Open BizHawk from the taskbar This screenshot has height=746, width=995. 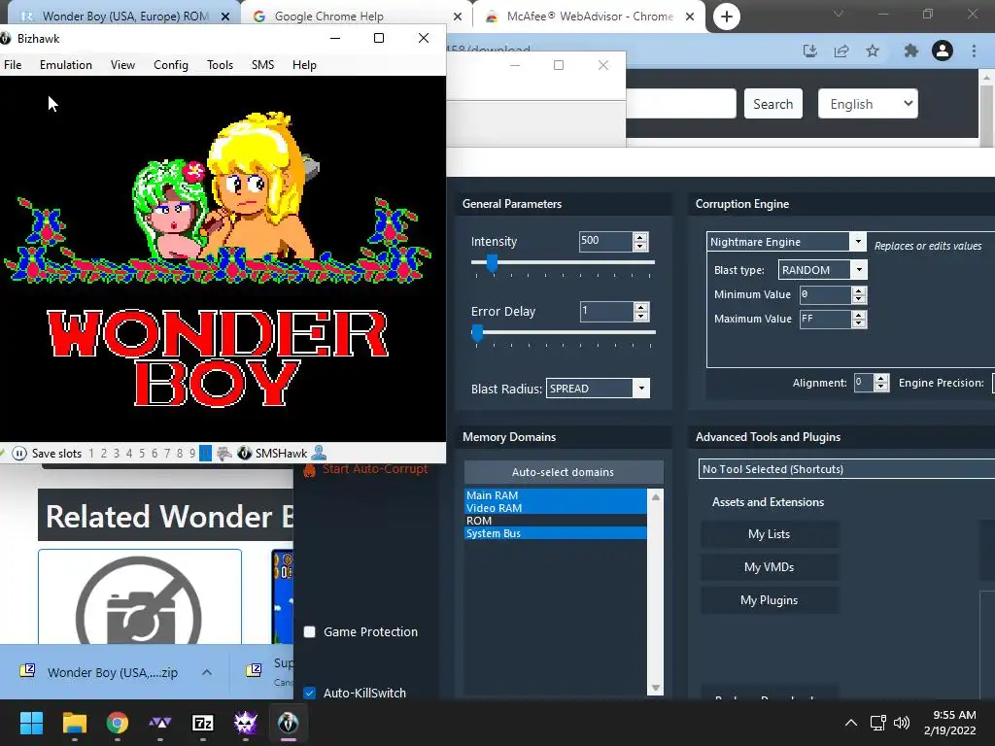(288, 723)
